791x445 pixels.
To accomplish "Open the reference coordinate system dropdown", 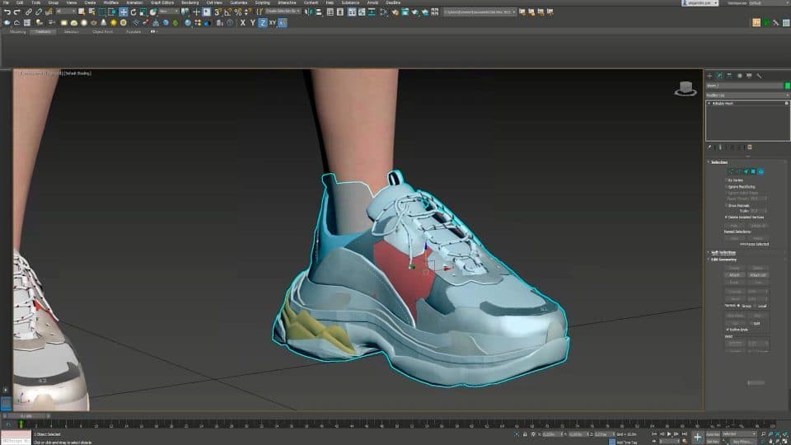I will click(x=167, y=12).
